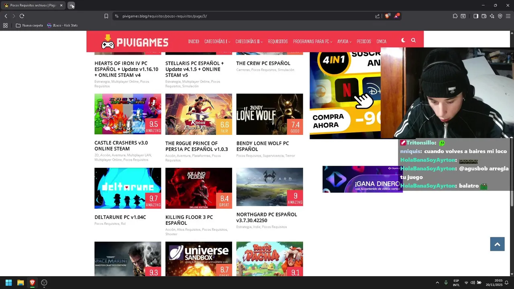This screenshot has height=289, width=514.
Task: Click Roots of Pacha thumbnail image
Action: point(269,258)
